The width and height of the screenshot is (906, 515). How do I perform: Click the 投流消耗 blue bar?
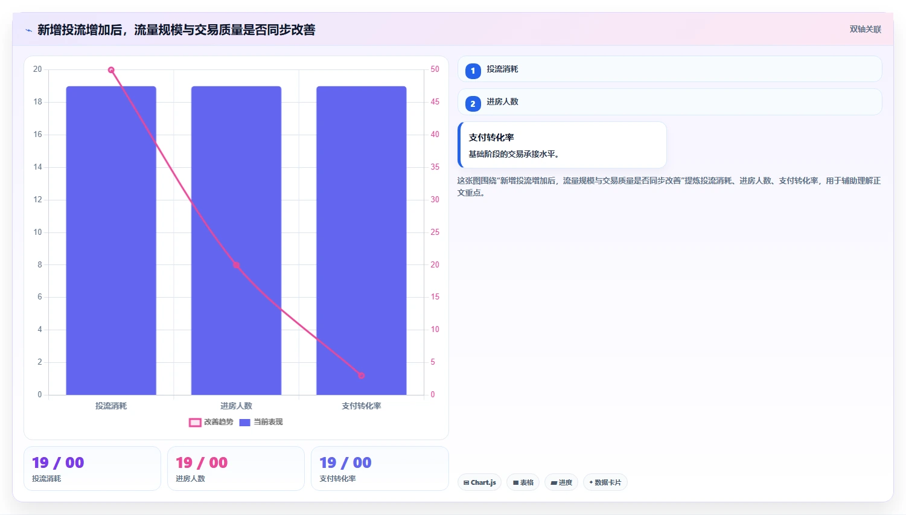point(111,240)
